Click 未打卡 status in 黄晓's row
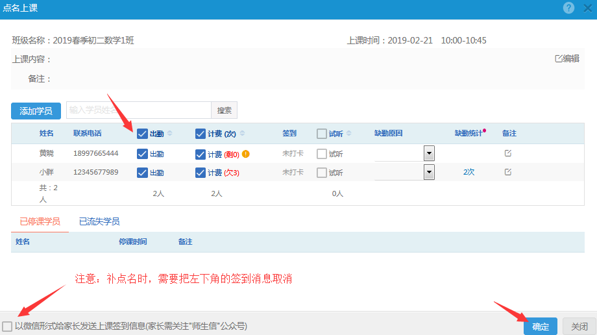 click(293, 153)
